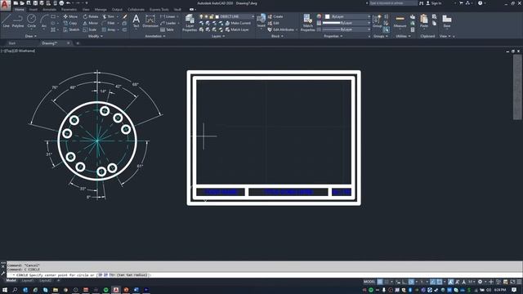Click Create block
The width and height of the screenshot is (523, 294).
pos(275,16)
